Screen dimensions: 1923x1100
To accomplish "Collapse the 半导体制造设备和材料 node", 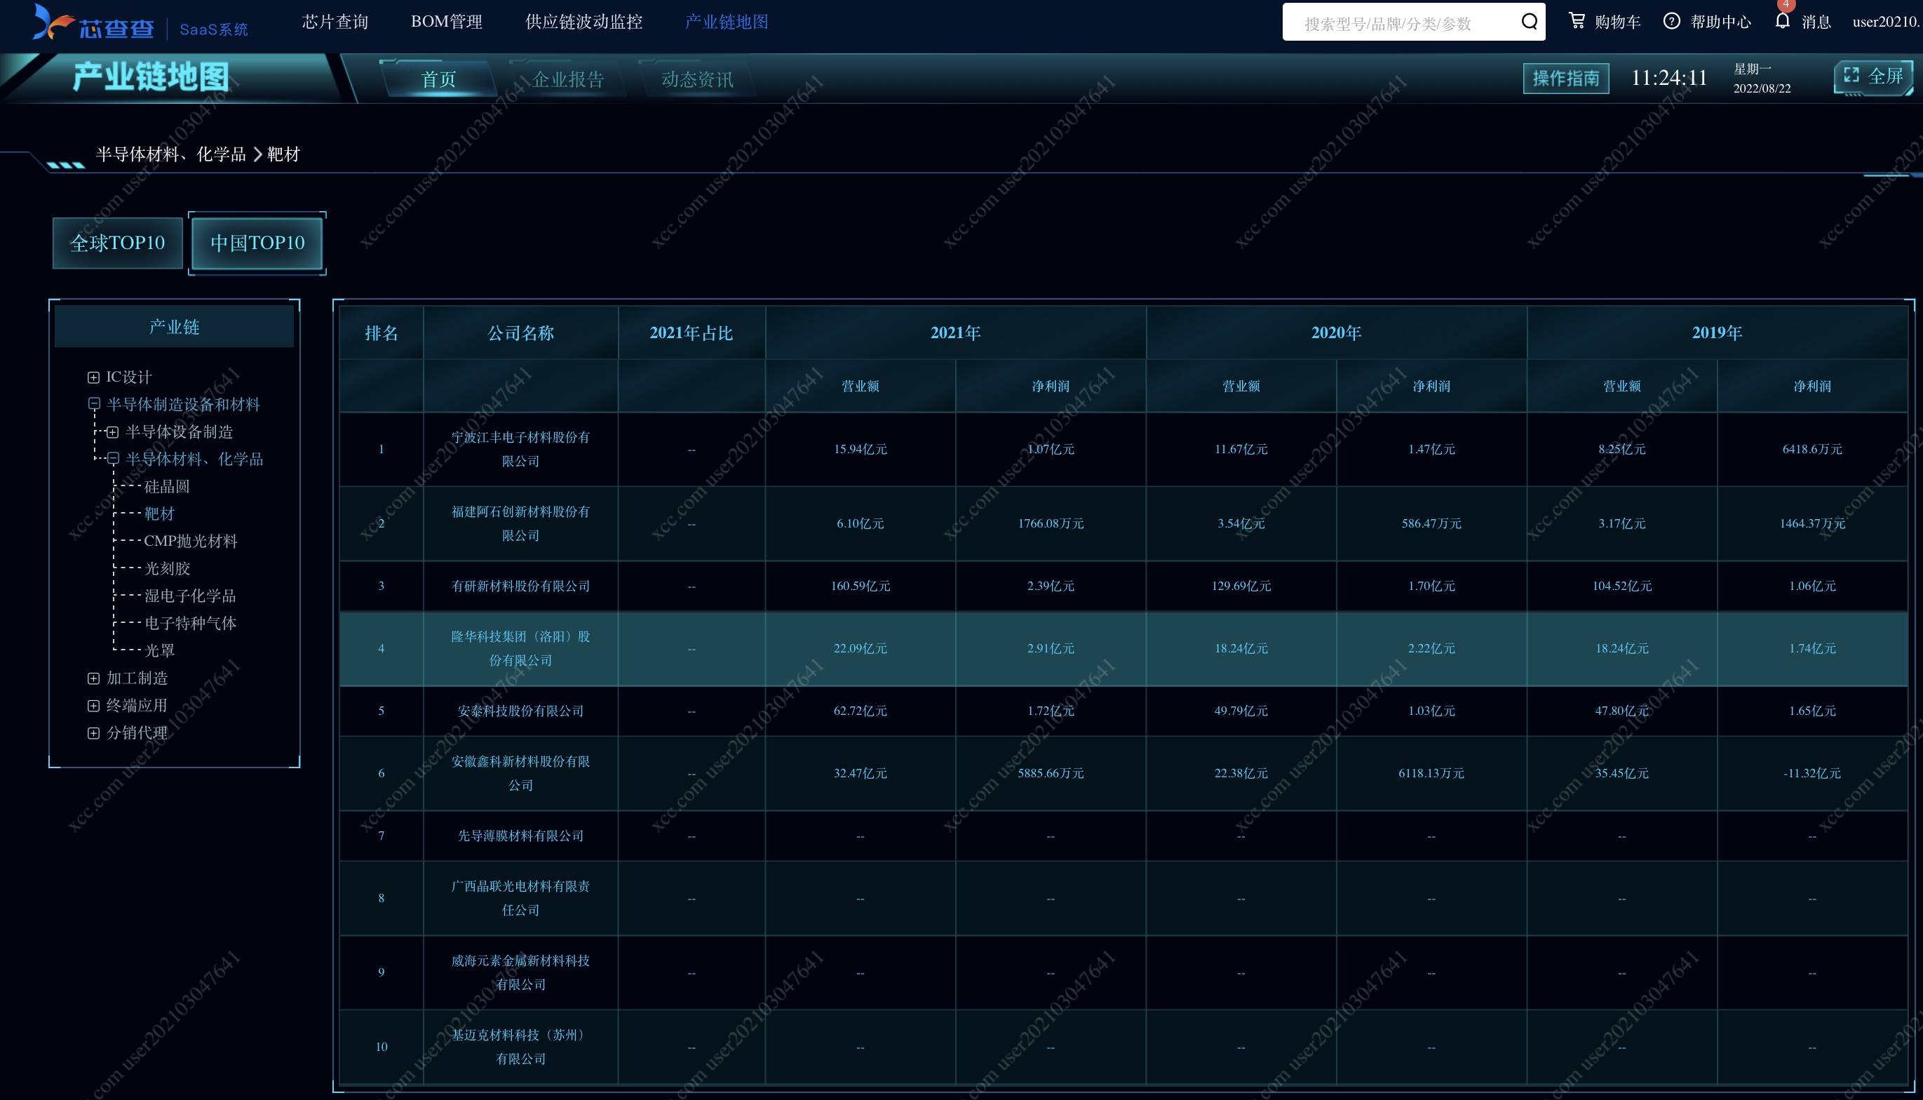I will 93,404.
